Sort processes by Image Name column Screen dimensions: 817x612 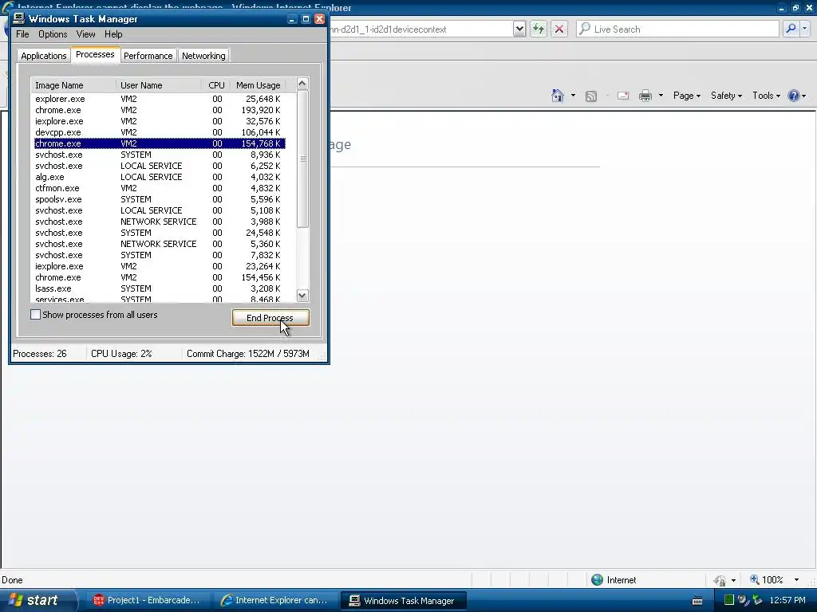coord(73,85)
